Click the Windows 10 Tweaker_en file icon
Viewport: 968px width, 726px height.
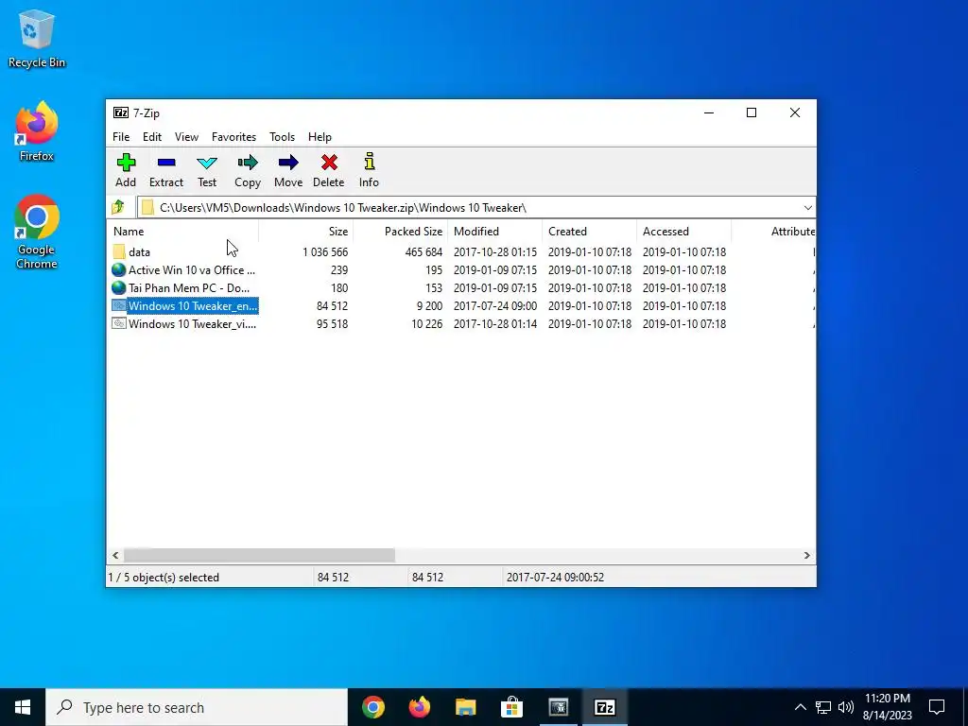[x=119, y=305]
